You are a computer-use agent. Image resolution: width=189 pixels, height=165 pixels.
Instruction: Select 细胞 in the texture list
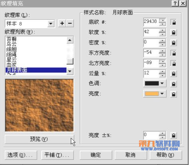click(36, 49)
